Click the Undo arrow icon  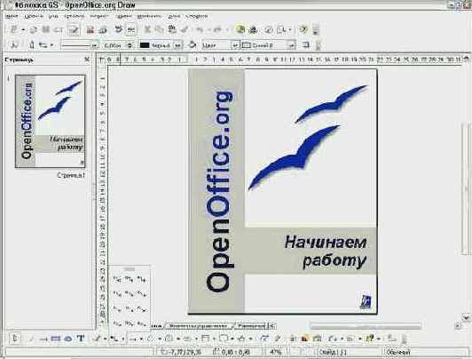(200, 29)
